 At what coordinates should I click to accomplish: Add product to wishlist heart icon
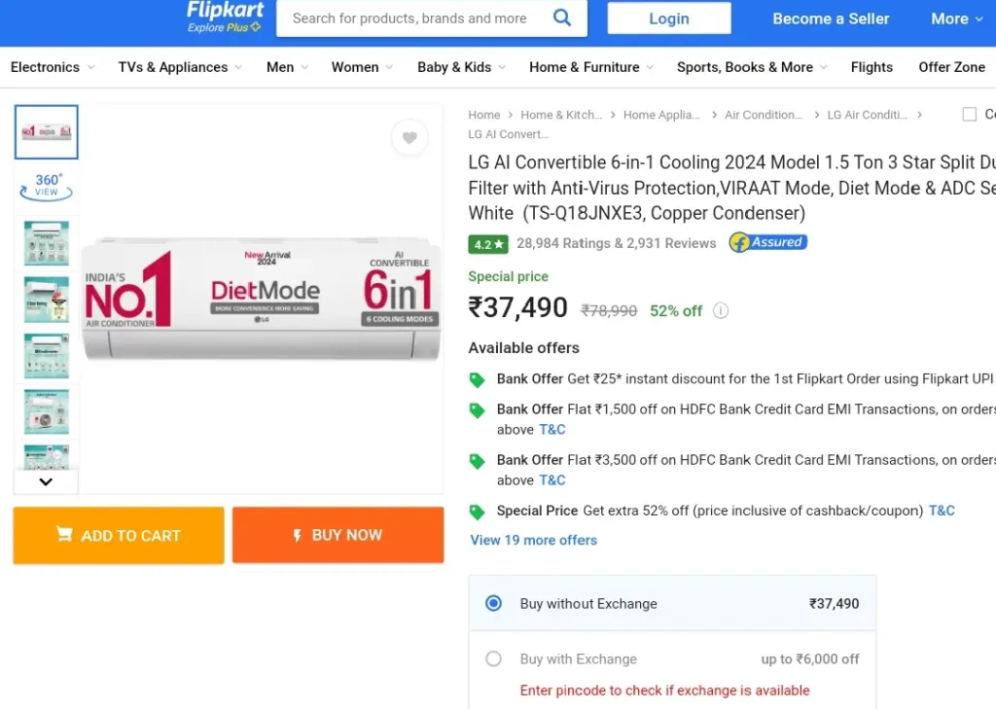[409, 138]
